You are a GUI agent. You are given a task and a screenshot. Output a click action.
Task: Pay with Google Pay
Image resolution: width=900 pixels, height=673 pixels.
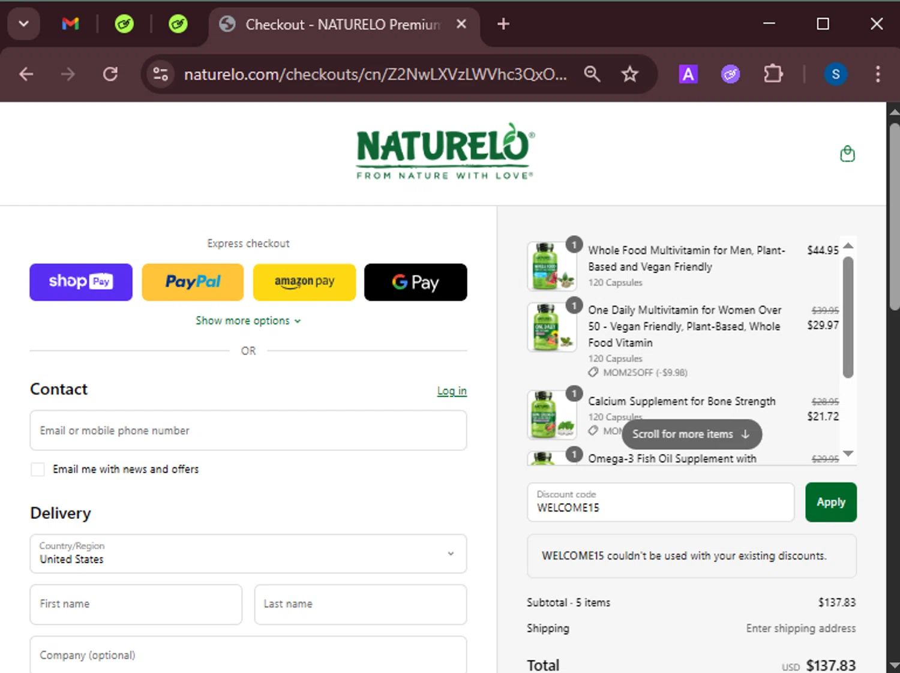pyautogui.click(x=416, y=282)
